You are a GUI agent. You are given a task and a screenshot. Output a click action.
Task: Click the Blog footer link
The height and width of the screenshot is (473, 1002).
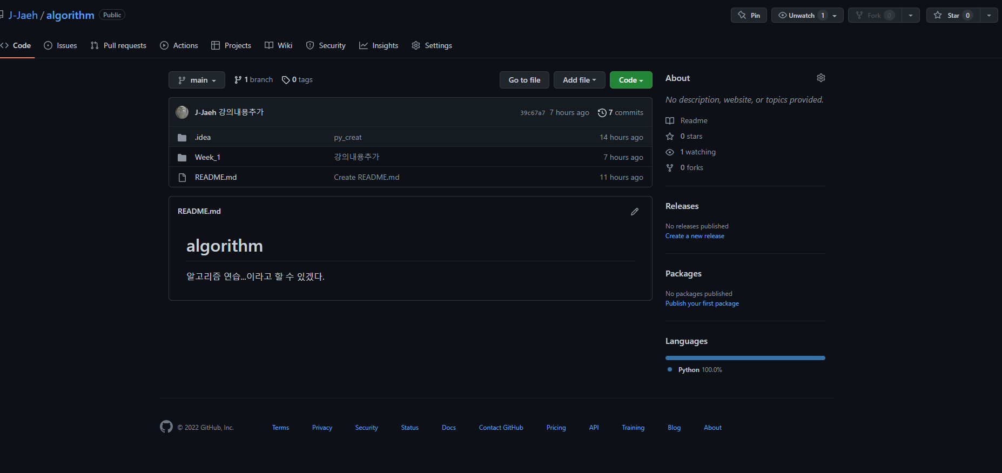pos(674,428)
